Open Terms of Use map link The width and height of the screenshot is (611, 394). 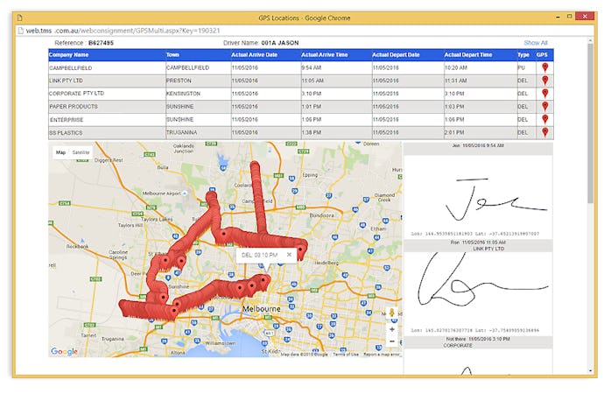pos(346,355)
